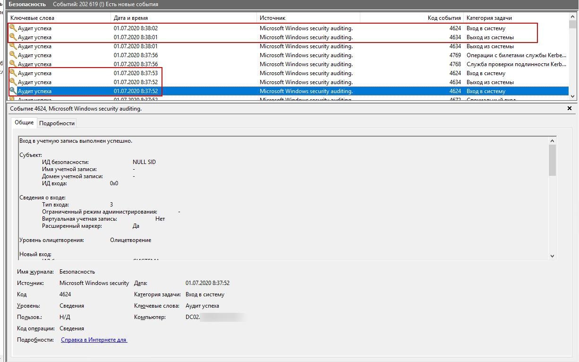
Task: Click the Ключевые слова value Аудит успеха in the details
Action: (x=202, y=306)
